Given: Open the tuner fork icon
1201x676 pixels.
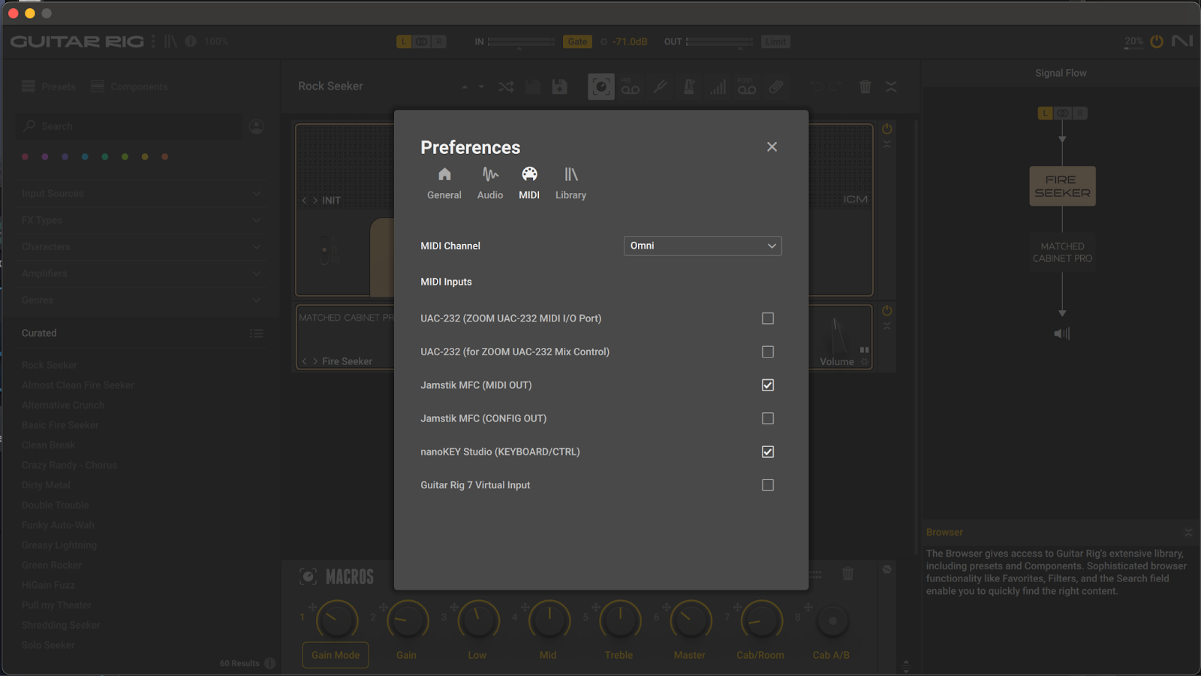Looking at the screenshot, I should pos(660,87).
